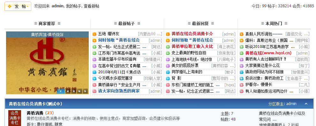Click rank 4 badge beside 史上最美的野性自拍
The width and height of the screenshot is (316, 126).
(x=168, y=53)
